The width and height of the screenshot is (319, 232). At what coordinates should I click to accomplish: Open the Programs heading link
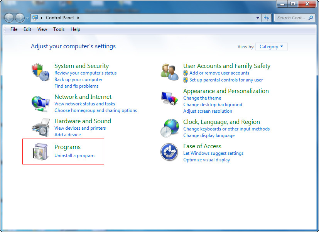[x=68, y=147]
